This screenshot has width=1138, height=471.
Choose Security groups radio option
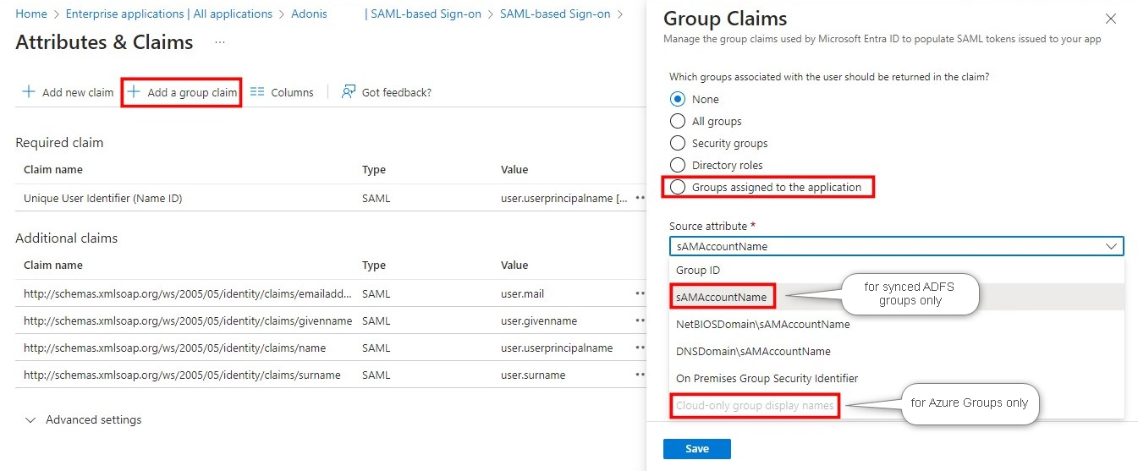coord(678,143)
